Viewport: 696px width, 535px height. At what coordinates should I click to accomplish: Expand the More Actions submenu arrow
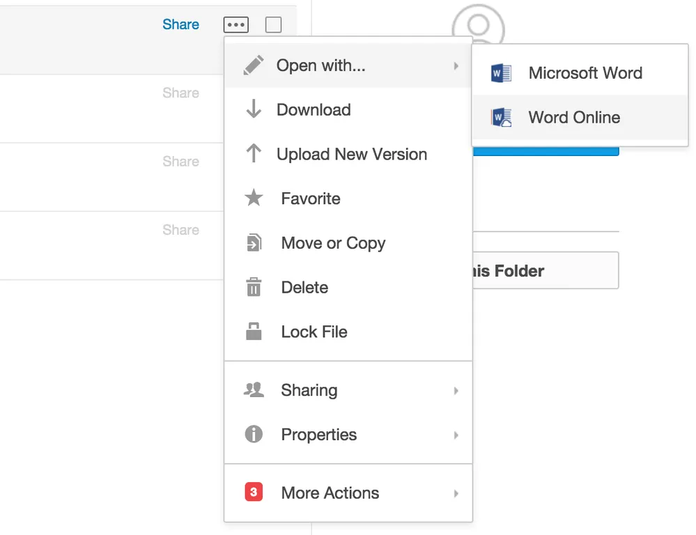tap(456, 493)
